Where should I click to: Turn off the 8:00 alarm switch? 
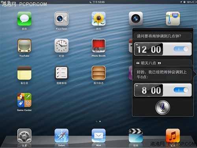[181, 90]
